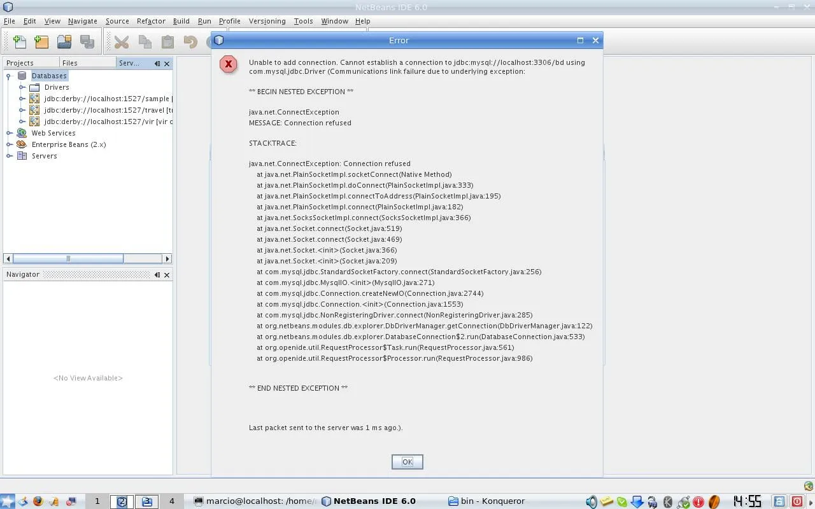Click the Copy toolbar icon
This screenshot has width=815, height=509.
145,42
